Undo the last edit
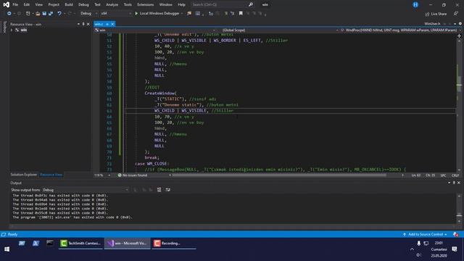464x261 pixels. click(x=59, y=14)
